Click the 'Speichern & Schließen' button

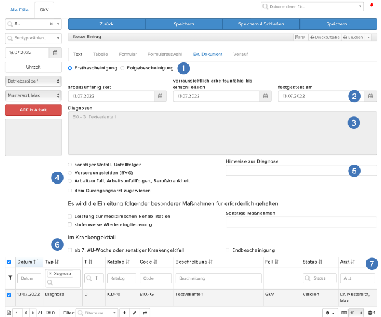[x=261, y=24]
